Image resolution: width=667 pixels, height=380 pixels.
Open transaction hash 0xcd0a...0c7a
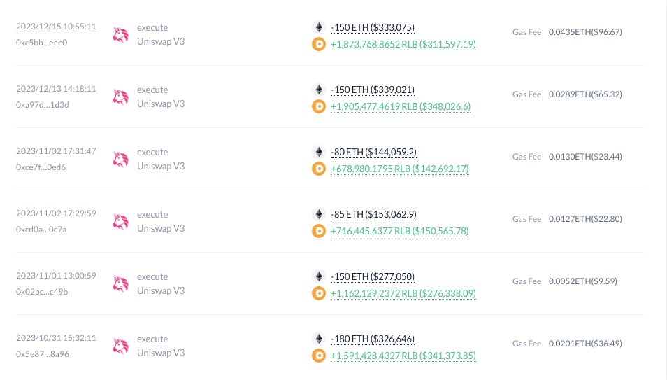click(x=41, y=230)
